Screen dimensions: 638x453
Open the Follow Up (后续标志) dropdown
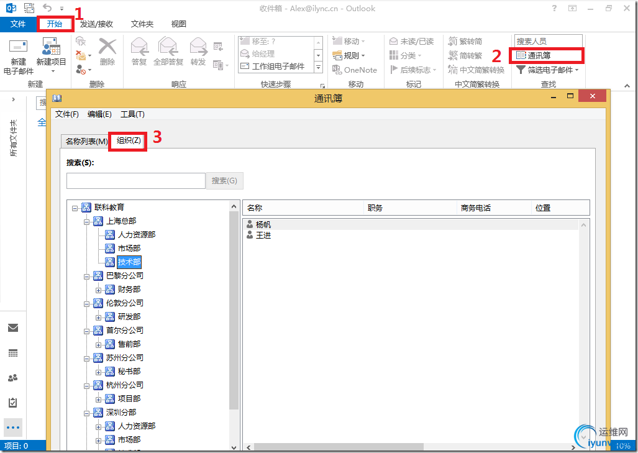tap(412, 70)
